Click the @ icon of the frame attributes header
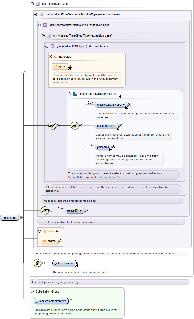194x319 pixels. pyautogui.click(x=44, y=231)
